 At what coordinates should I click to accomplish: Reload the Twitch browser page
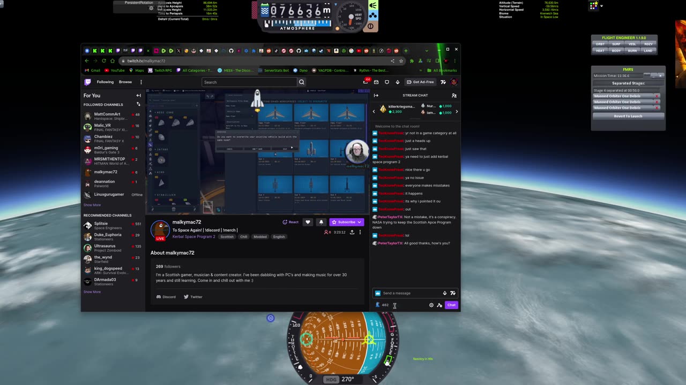click(x=103, y=61)
